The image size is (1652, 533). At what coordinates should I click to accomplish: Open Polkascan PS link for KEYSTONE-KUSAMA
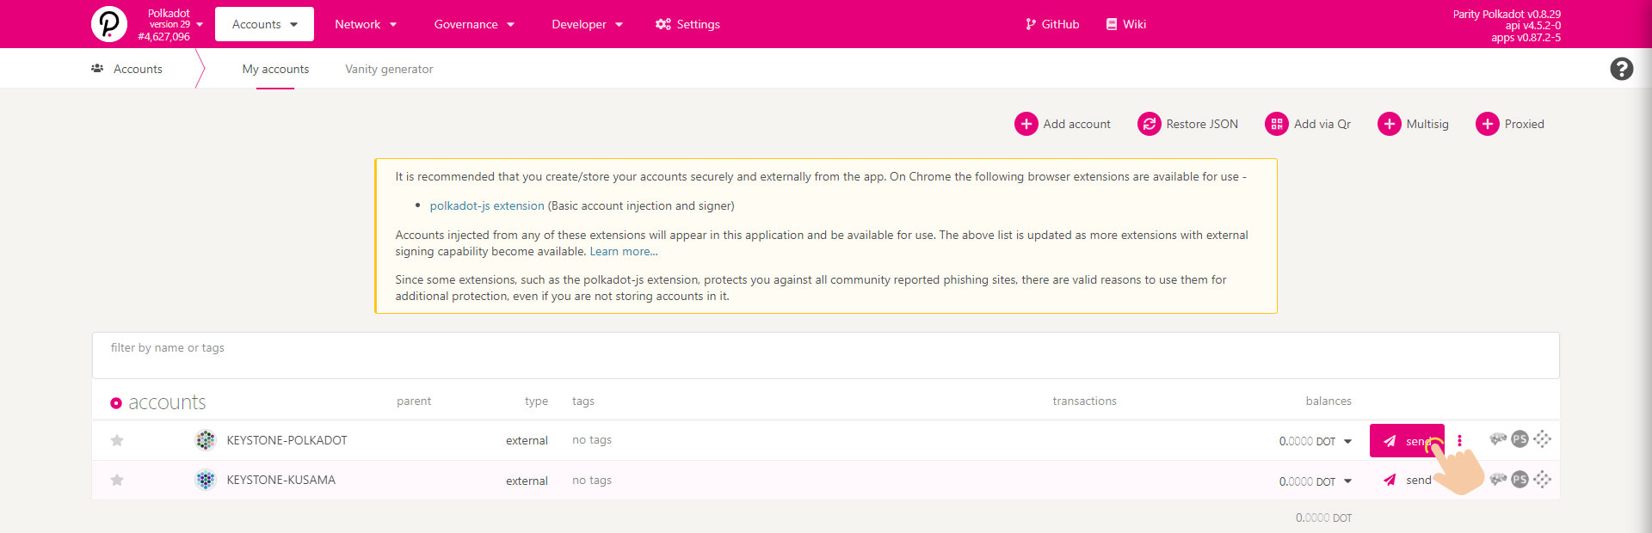point(1520,479)
